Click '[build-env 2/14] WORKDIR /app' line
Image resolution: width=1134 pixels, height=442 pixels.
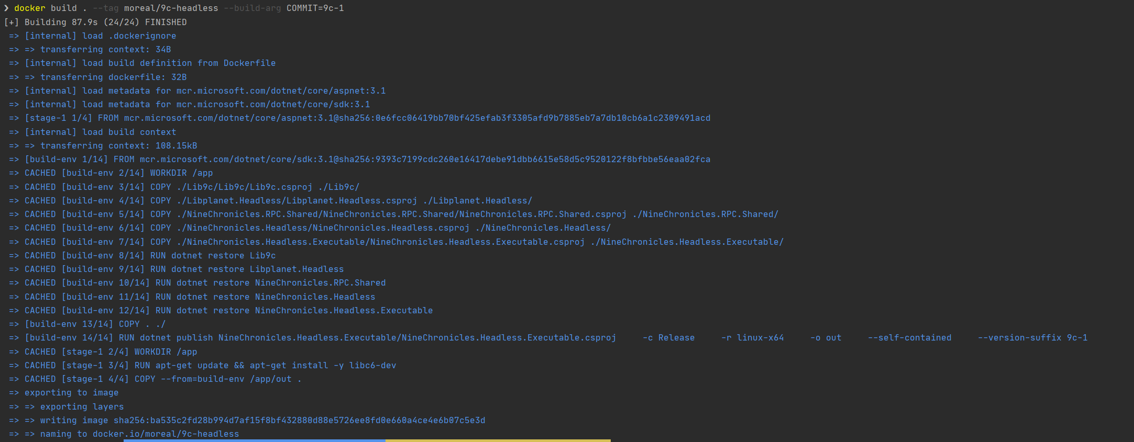pyautogui.click(x=111, y=173)
